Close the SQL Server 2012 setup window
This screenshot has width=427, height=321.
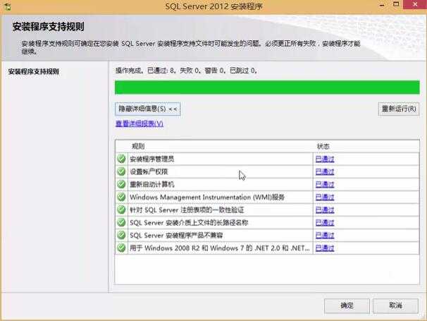(415, 4)
